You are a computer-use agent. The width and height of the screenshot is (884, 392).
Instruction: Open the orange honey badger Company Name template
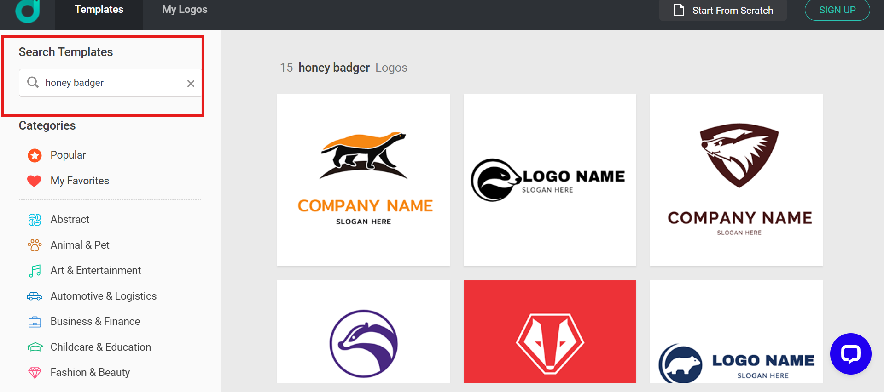(363, 180)
